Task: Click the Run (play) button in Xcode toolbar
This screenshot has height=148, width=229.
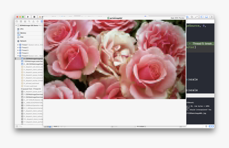Action: pyautogui.click(x=28, y=17)
